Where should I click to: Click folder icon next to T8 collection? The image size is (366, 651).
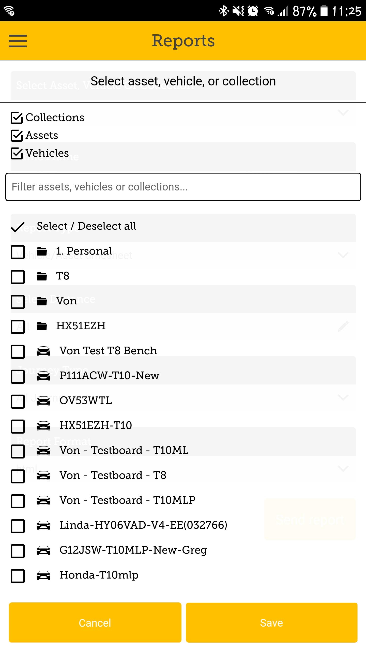pyautogui.click(x=42, y=276)
